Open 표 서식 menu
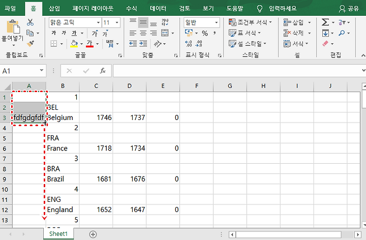Viewport: 366px width, 240px height. (x=245, y=33)
